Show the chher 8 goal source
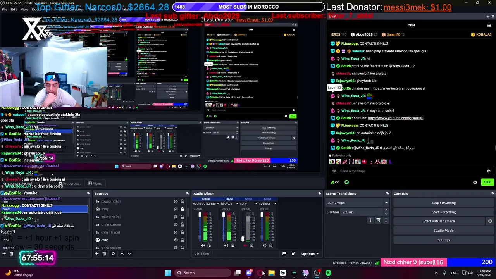496x279 pixels. point(176,232)
